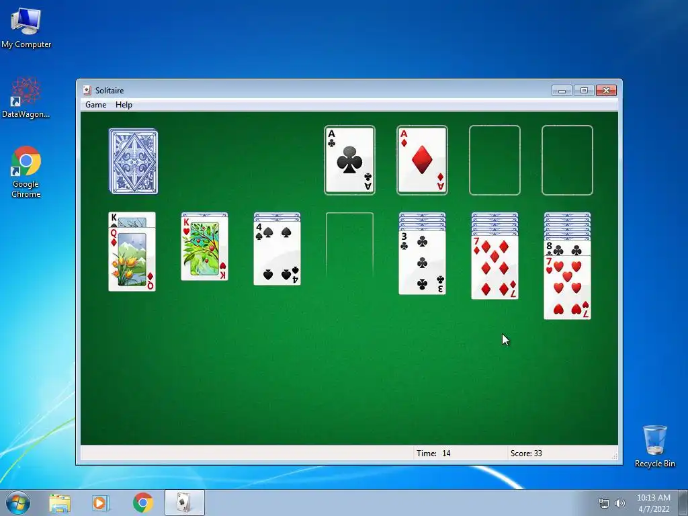Launch Windows Media Player from taskbar
The image size is (688, 516).
(x=101, y=503)
